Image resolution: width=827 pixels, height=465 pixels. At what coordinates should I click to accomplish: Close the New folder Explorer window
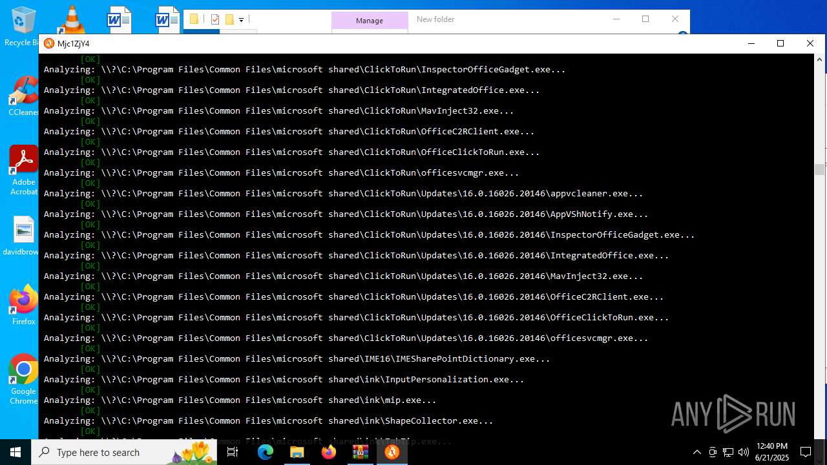pos(675,19)
